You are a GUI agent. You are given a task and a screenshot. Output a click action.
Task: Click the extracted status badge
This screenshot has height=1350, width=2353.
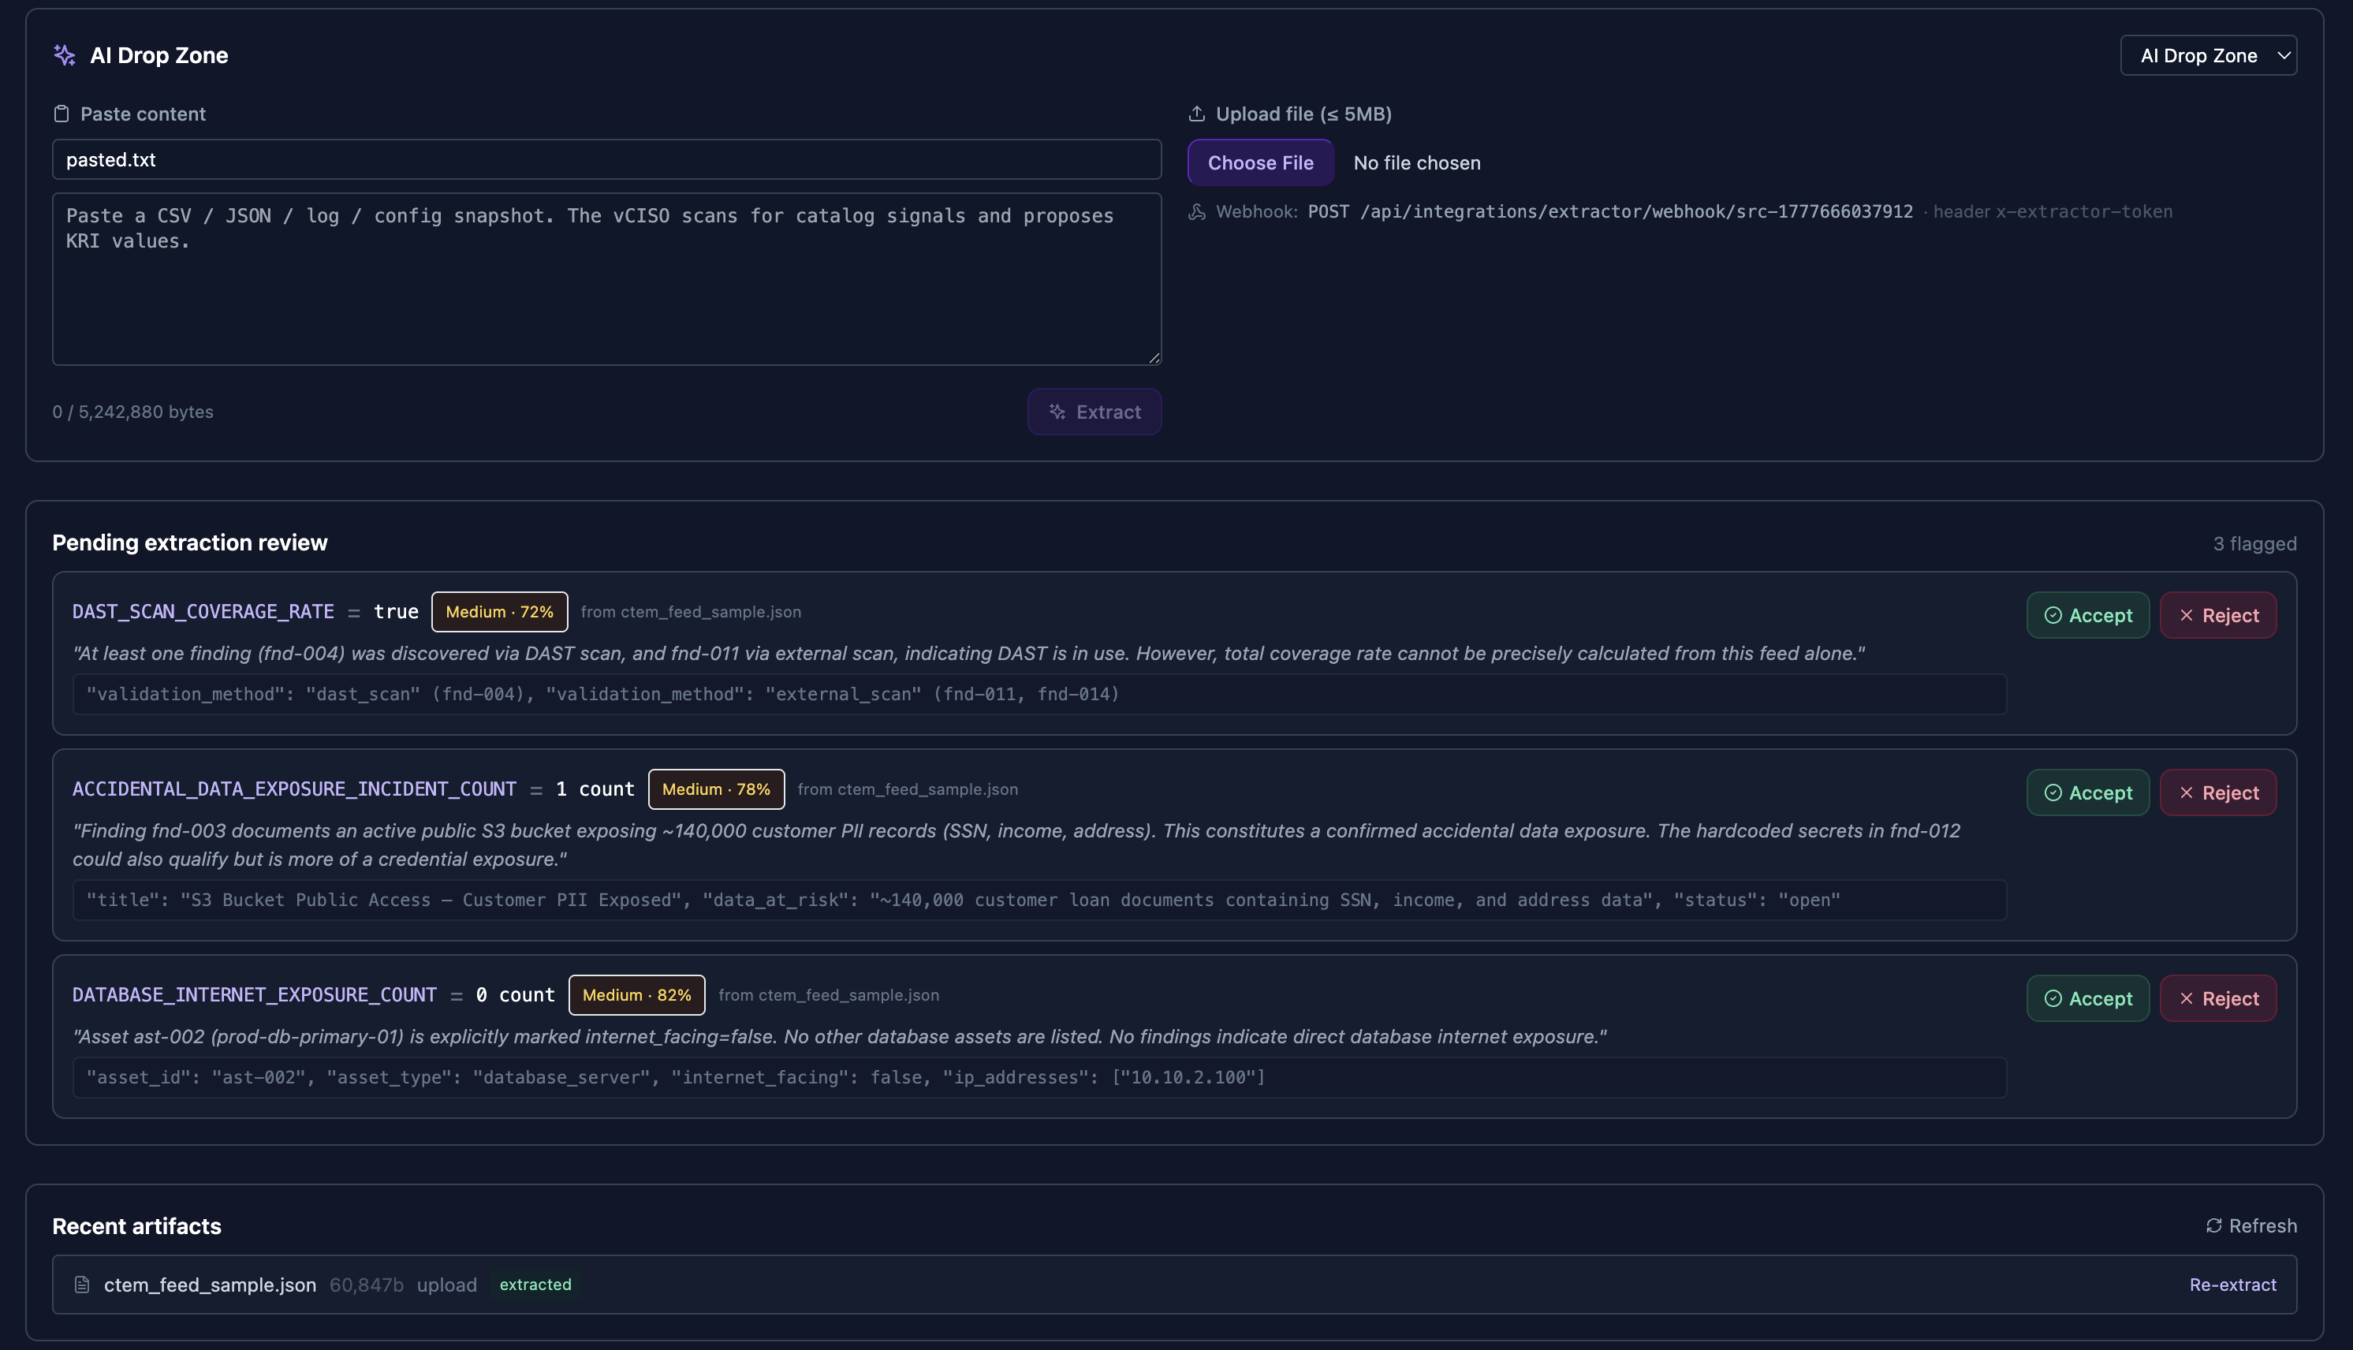(x=535, y=1285)
